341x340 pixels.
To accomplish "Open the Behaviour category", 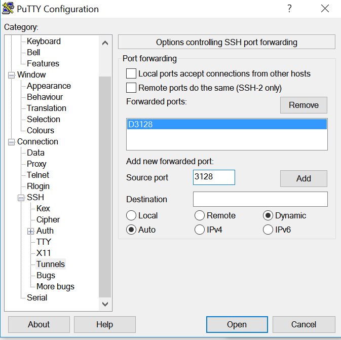I will click(x=45, y=97).
